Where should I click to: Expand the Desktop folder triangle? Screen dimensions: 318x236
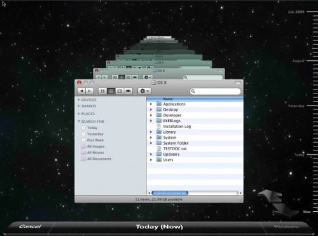(151, 109)
